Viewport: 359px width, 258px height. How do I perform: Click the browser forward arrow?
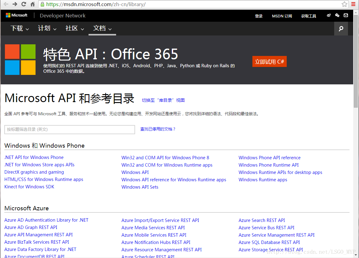(15, 4)
